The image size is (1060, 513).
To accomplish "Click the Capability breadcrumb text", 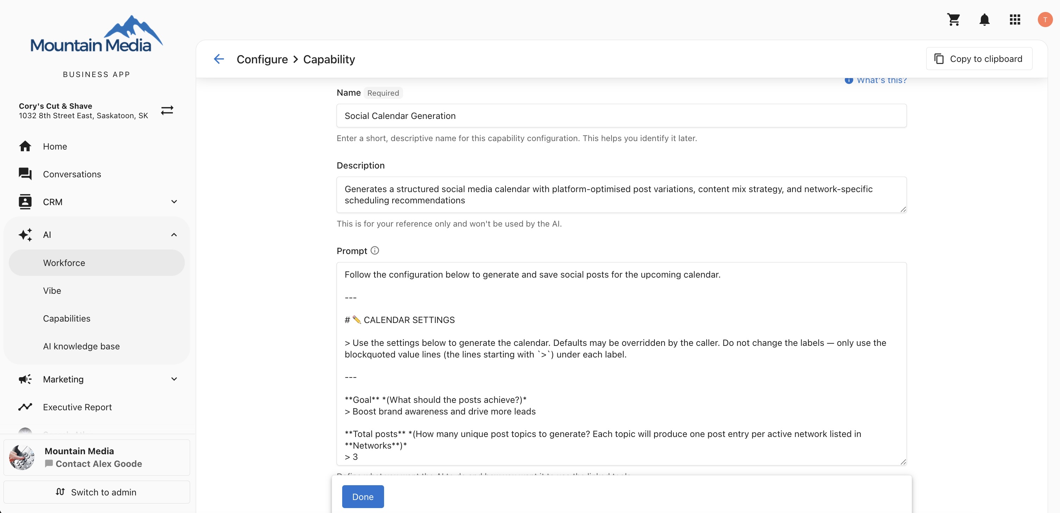I will point(329,59).
